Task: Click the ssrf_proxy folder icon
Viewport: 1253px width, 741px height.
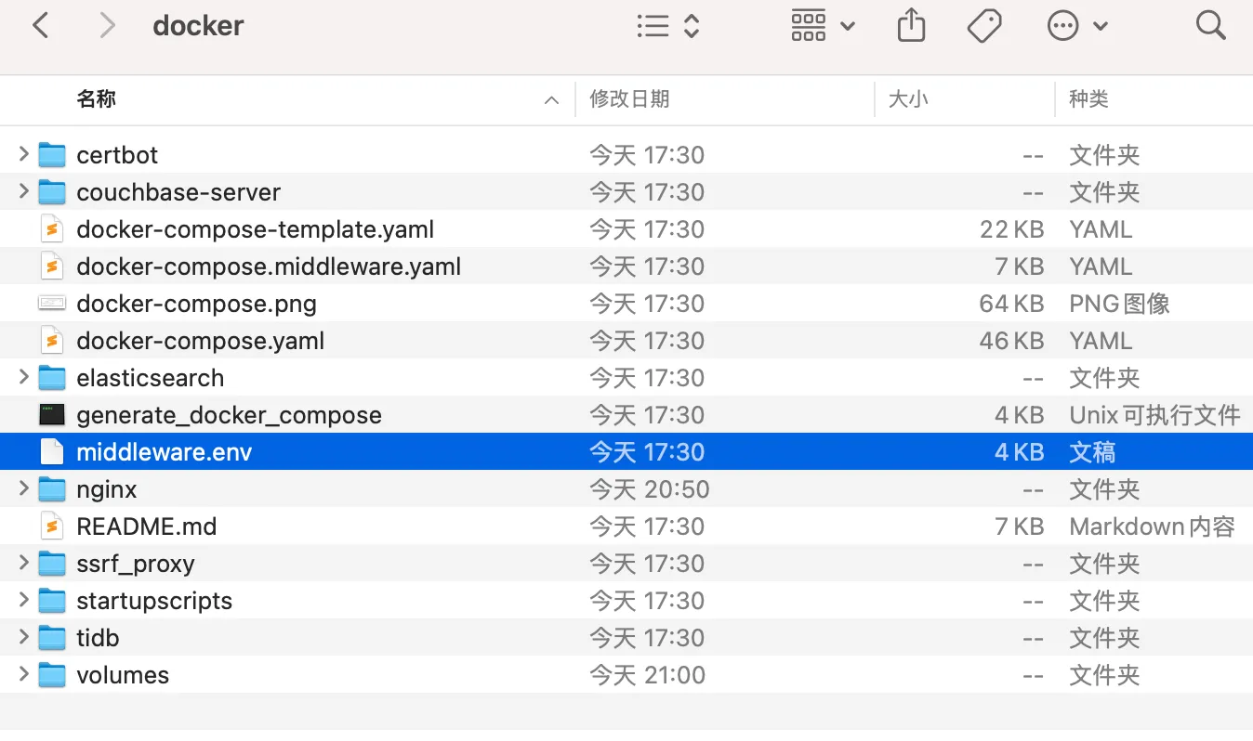Action: 52,564
